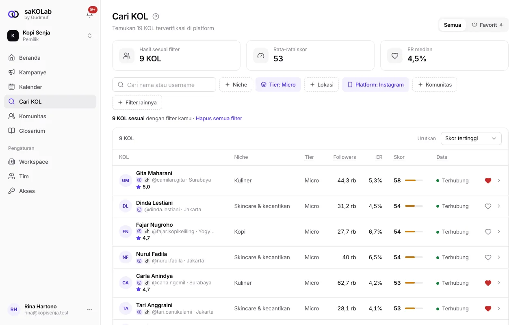Click the Instagram icon for Dinda Lestiani

pyautogui.click(x=139, y=210)
